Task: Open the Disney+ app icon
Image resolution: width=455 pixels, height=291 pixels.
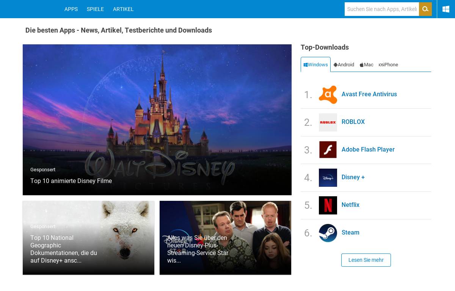Action: pyautogui.click(x=328, y=177)
